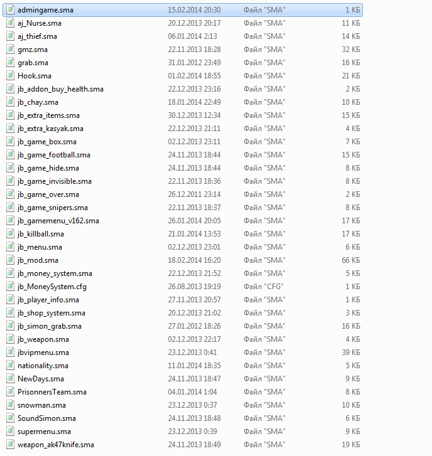
Task: Select the jb_mod.sma file icon
Action: (10, 260)
